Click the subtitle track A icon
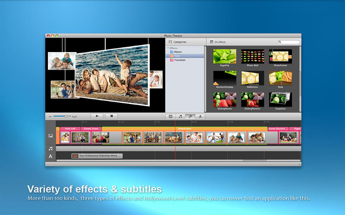 pos(50,157)
